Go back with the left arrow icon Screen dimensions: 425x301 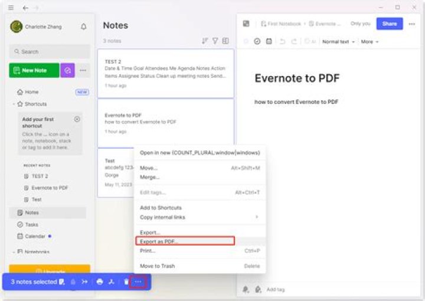(25, 8)
